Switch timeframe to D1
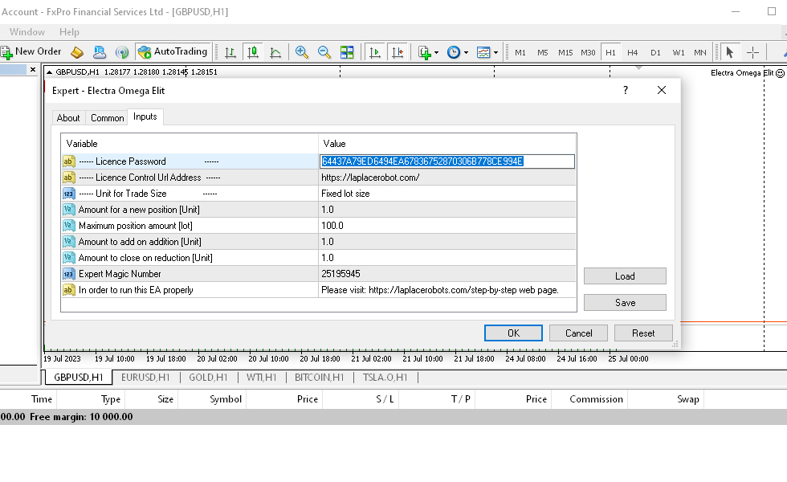 [x=655, y=52]
